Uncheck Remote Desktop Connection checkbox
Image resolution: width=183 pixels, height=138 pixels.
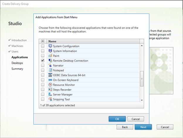pyautogui.click(x=43, y=61)
